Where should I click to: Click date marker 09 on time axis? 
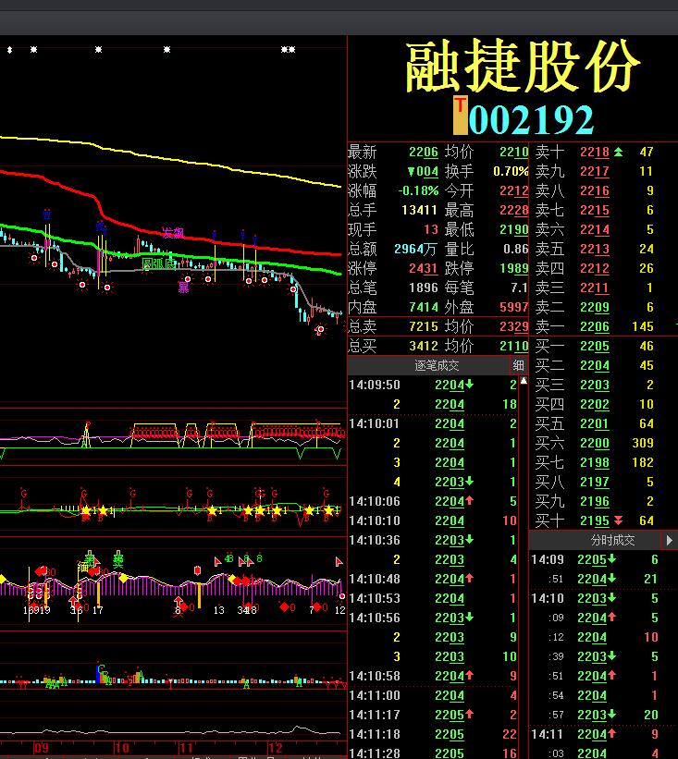(42, 748)
